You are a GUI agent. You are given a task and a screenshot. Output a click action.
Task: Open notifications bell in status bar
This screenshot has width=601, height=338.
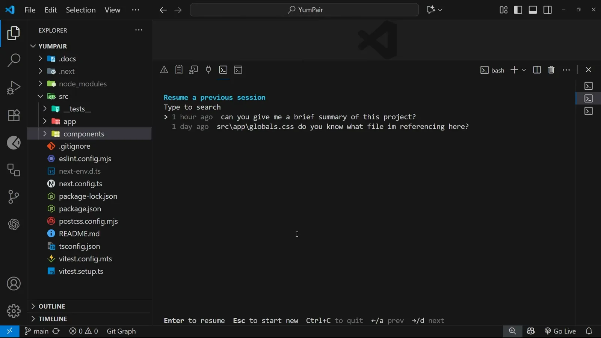coord(589,331)
